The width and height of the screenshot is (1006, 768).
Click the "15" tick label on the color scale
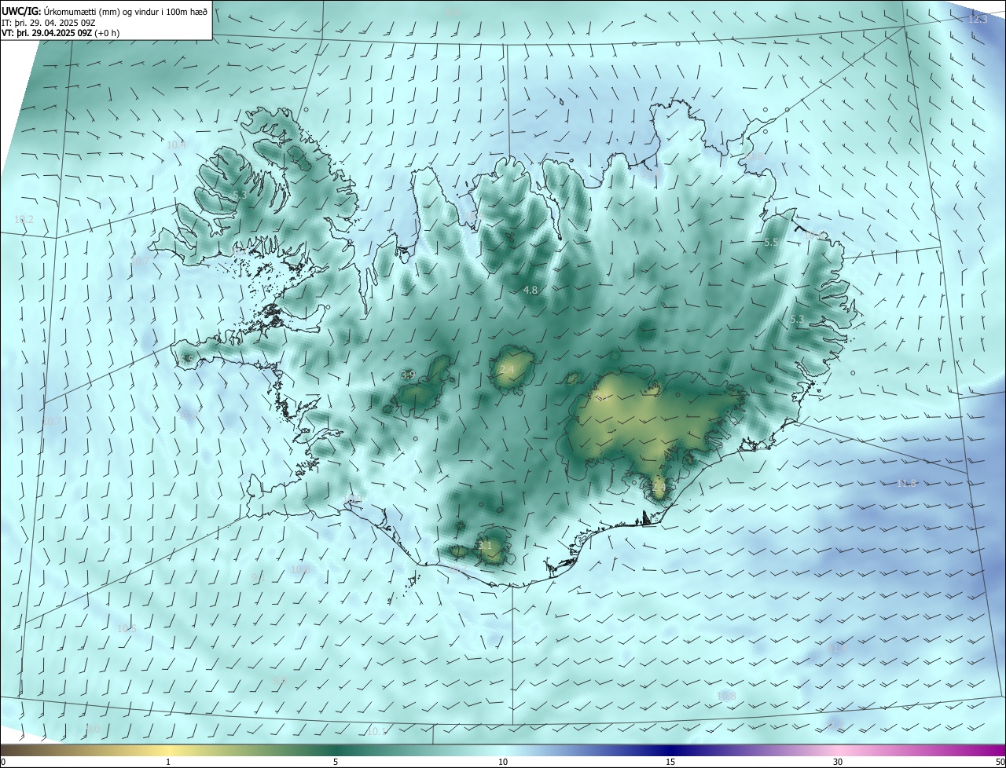coord(670,762)
